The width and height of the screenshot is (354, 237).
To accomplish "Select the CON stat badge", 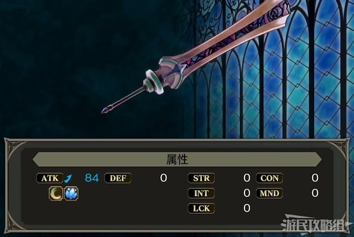I will [269, 178].
